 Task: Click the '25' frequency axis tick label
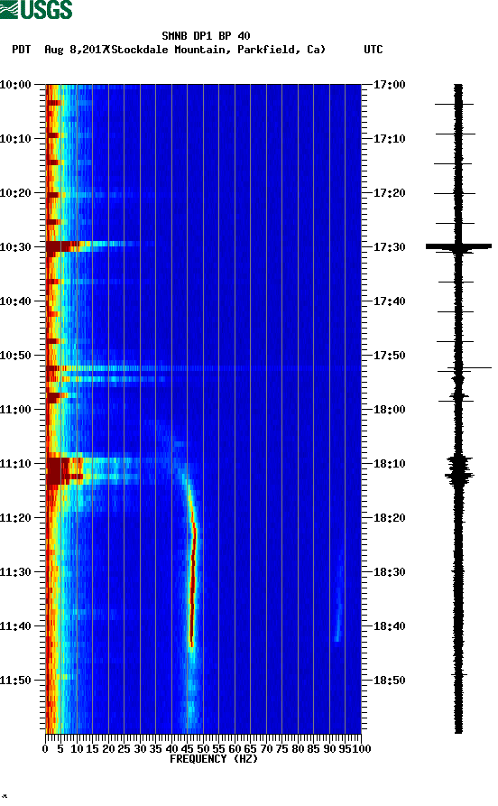[x=124, y=749]
